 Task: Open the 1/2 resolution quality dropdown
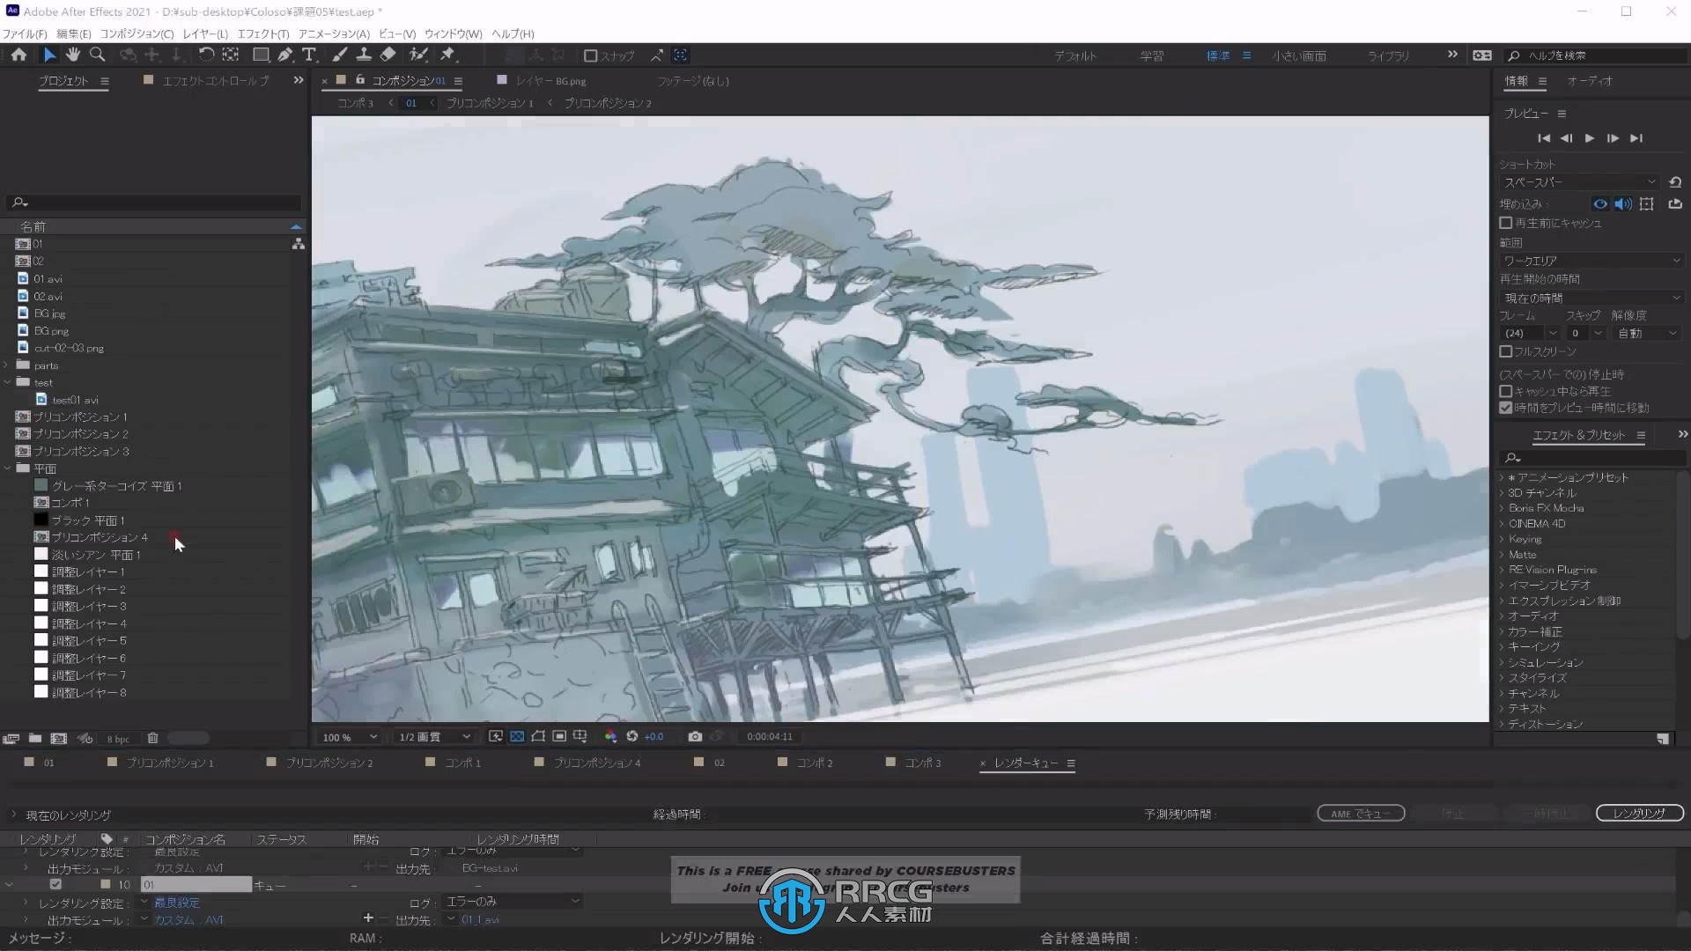pos(434,737)
